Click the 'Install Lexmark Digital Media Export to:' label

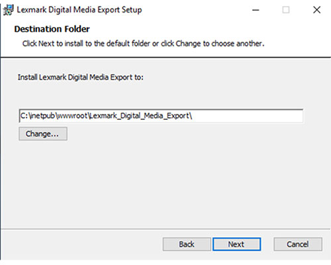(81, 78)
